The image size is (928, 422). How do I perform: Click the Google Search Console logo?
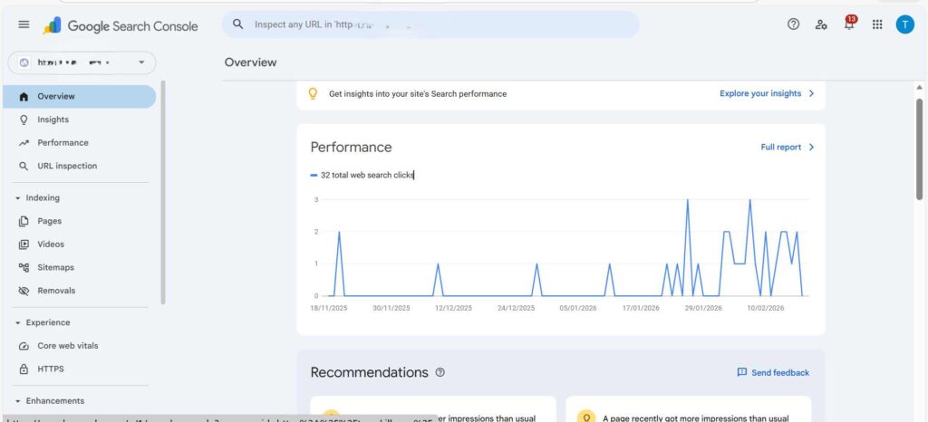[121, 25]
